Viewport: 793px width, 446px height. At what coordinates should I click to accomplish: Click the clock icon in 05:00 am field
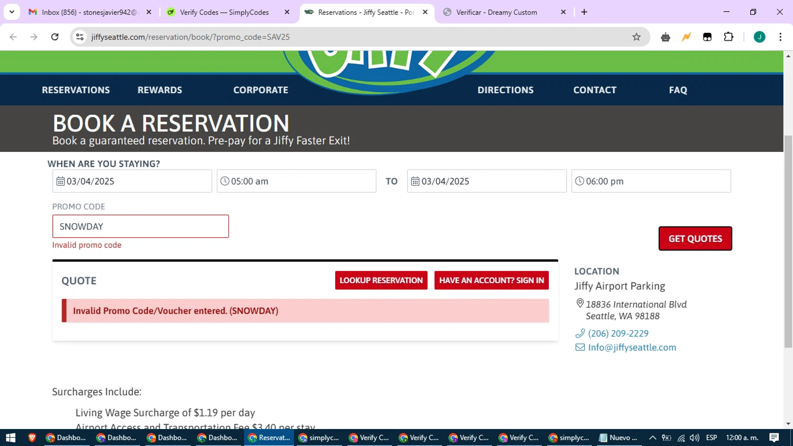point(225,181)
